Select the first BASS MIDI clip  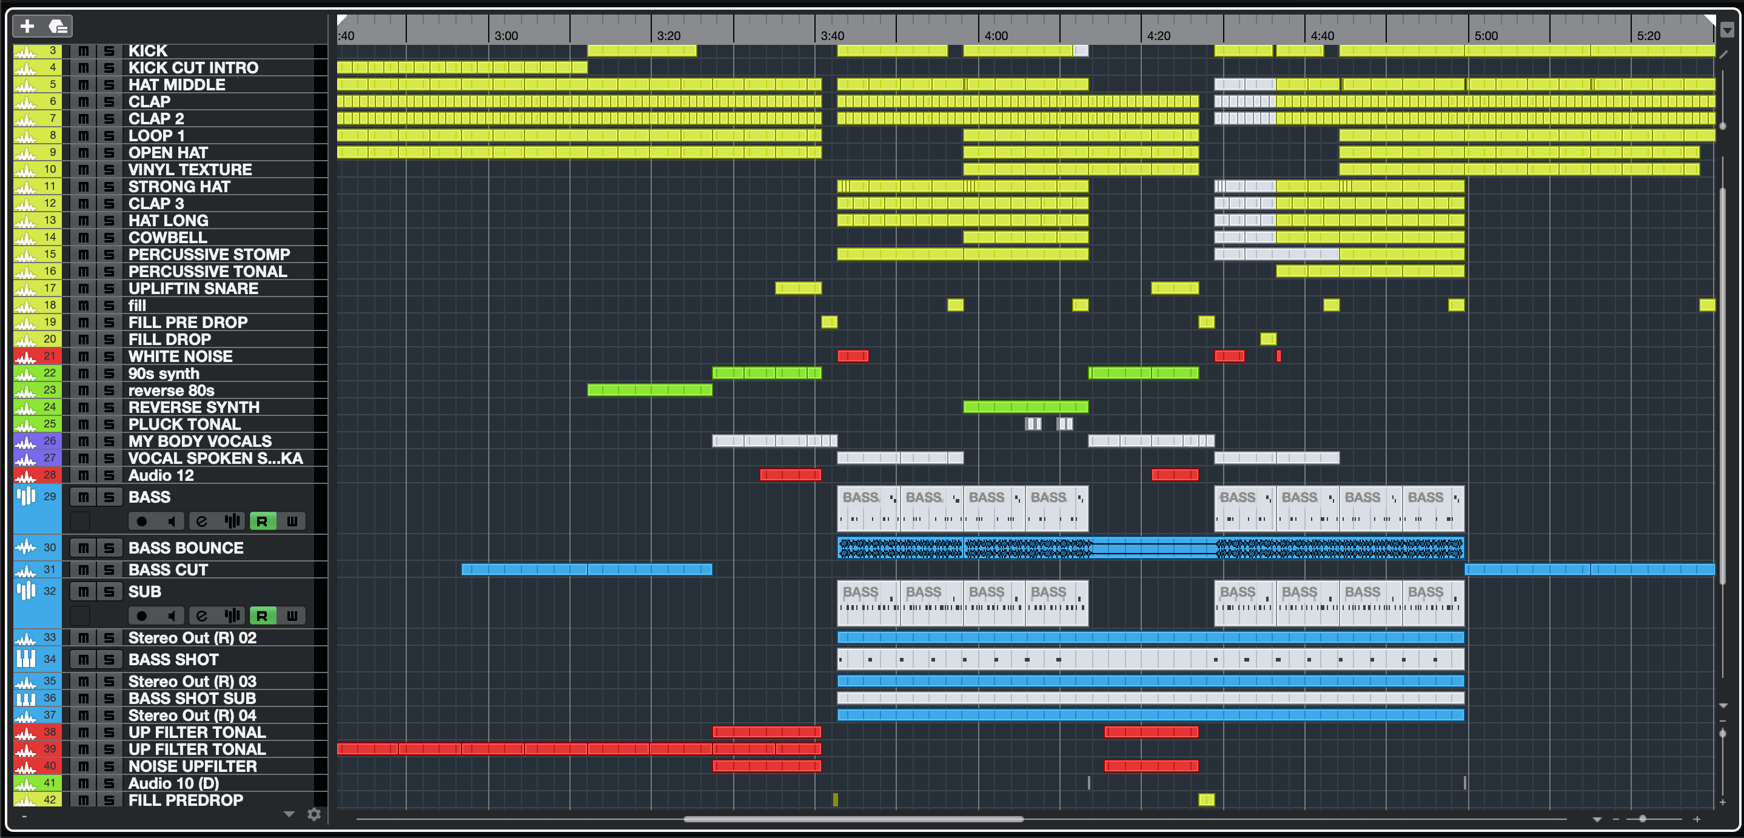click(x=868, y=508)
